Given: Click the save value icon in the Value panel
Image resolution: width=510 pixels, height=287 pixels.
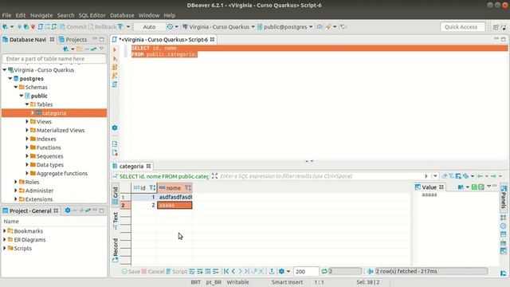Looking at the screenshot, I should pyautogui.click(x=474, y=187).
